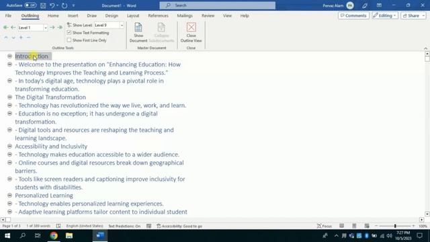Click 100% zoom level

point(423,226)
